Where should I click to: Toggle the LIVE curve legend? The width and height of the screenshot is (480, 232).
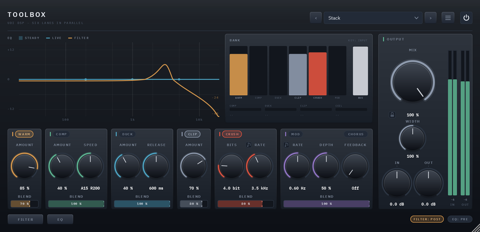click(x=54, y=38)
